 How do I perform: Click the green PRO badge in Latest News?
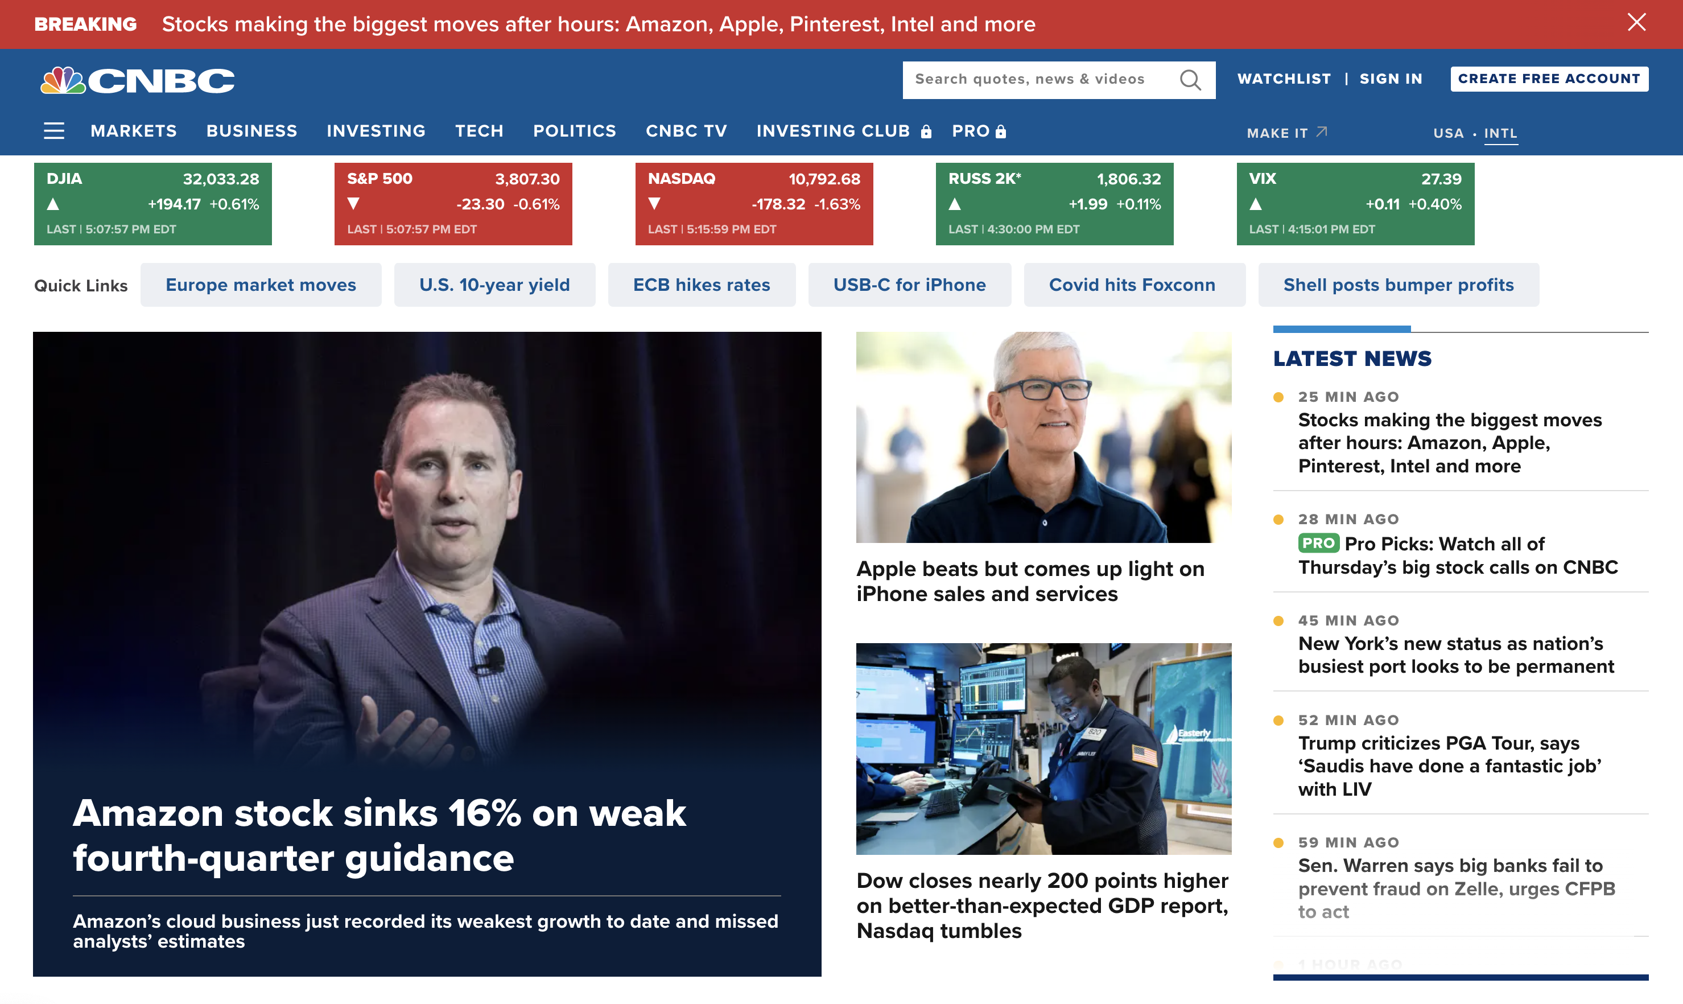(1318, 542)
